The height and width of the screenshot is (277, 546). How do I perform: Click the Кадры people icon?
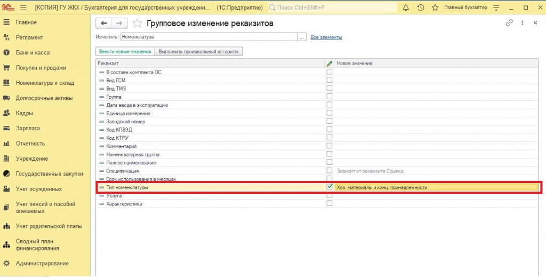(6, 113)
